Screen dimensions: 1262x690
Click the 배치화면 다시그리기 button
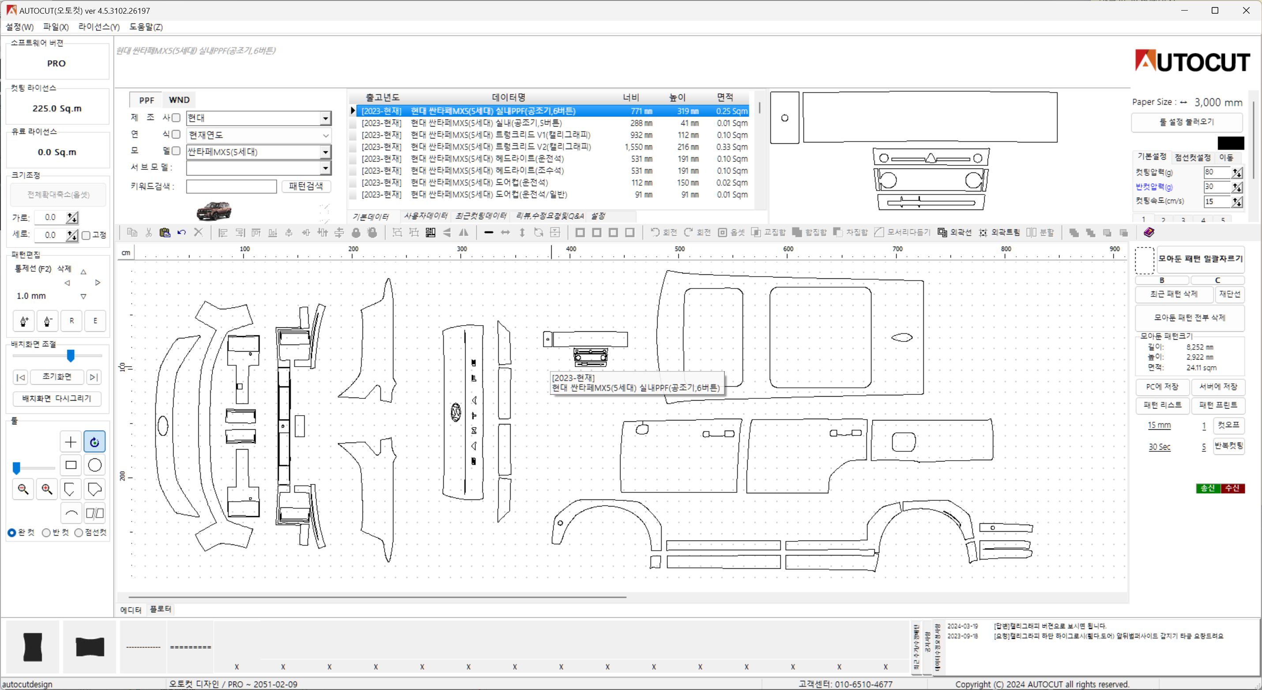tap(57, 399)
